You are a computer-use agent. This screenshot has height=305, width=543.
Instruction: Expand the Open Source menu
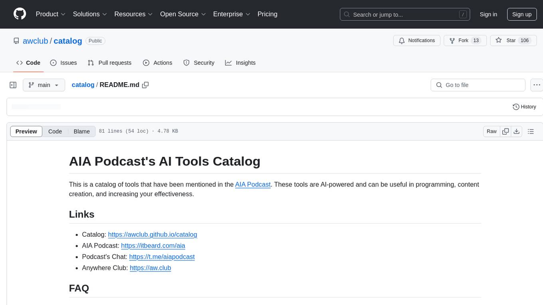[x=183, y=14]
